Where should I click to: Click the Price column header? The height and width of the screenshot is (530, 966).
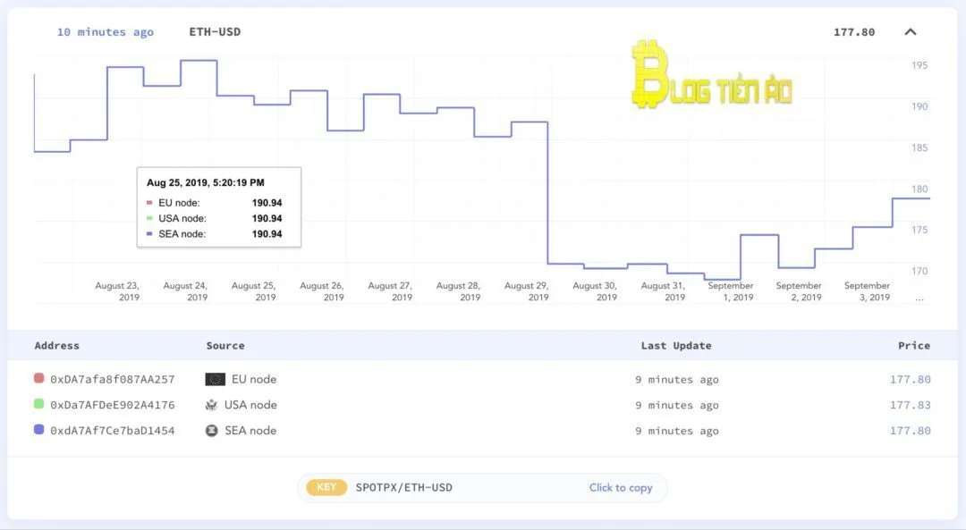point(913,346)
